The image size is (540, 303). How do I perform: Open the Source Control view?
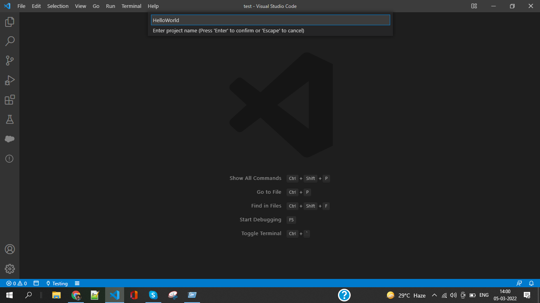[x=9, y=60]
